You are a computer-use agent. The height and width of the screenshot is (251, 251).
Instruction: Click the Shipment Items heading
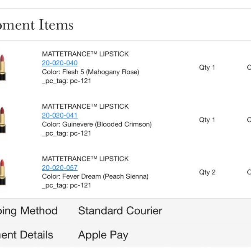coord(37,25)
